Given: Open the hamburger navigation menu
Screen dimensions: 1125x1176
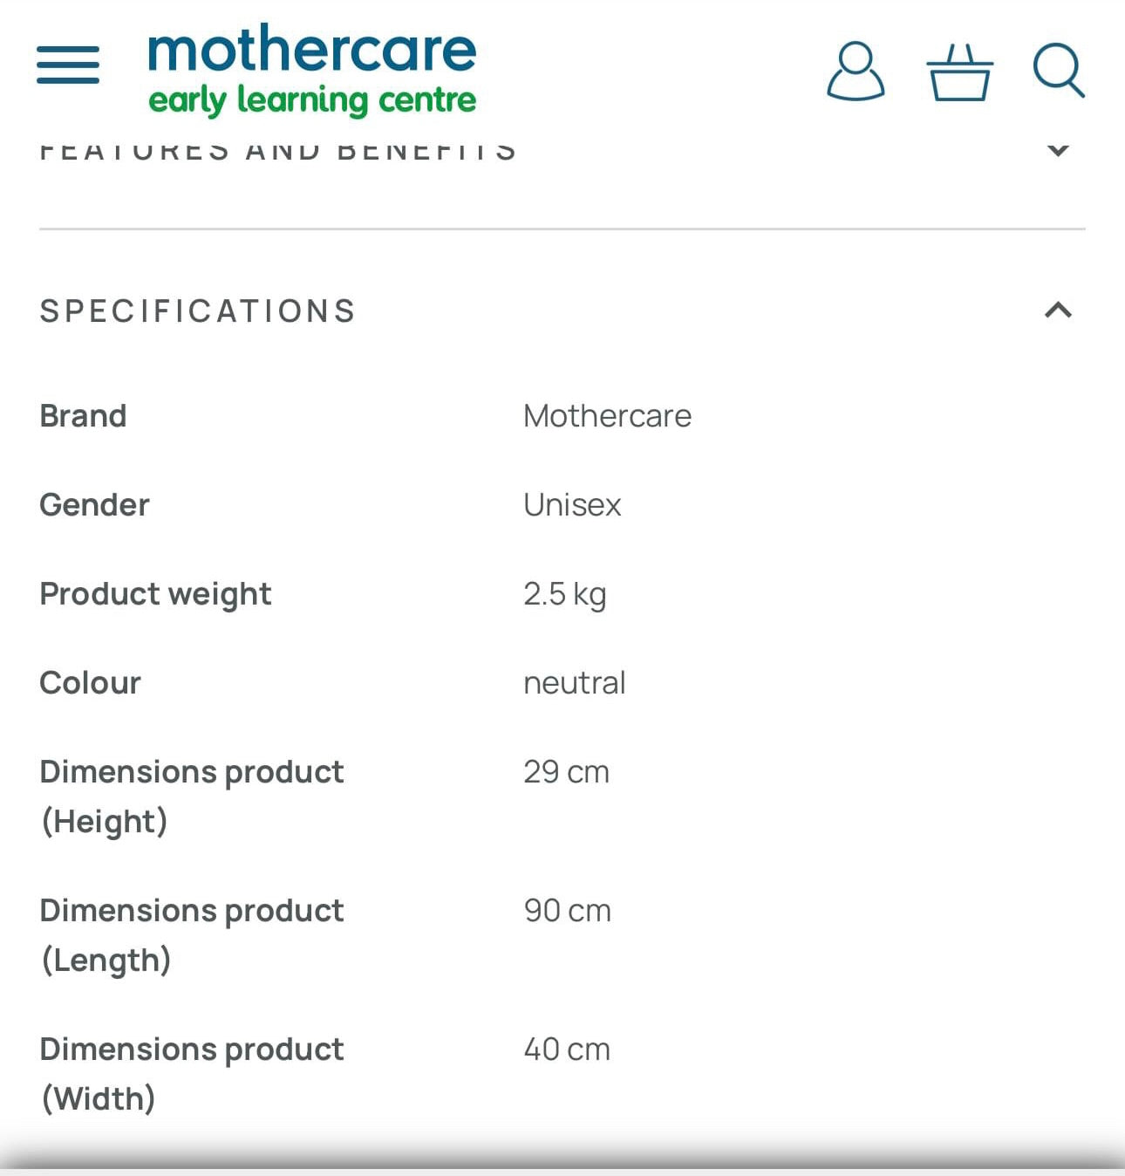Looking at the screenshot, I should point(68,65).
